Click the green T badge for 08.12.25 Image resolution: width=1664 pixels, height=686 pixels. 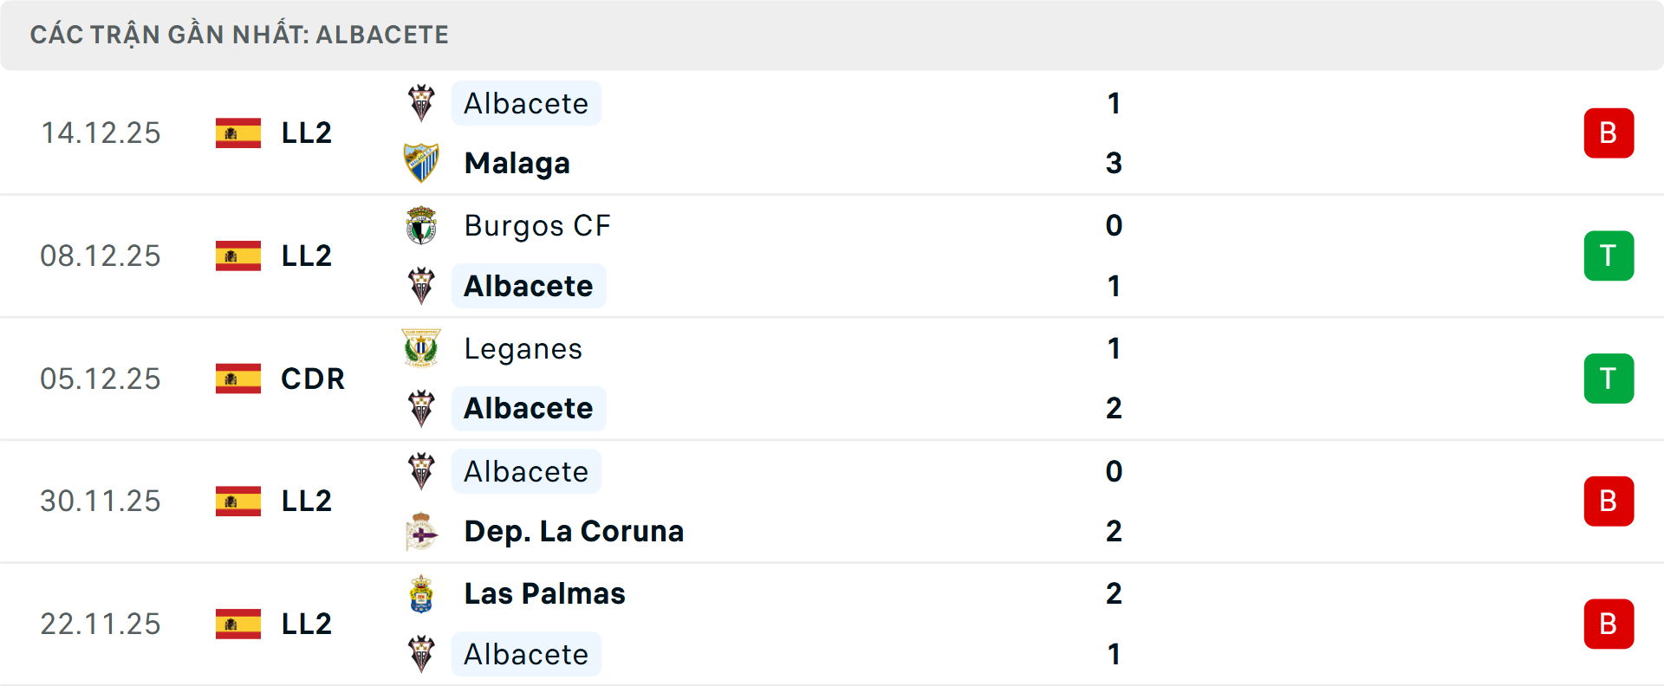coord(1609,256)
